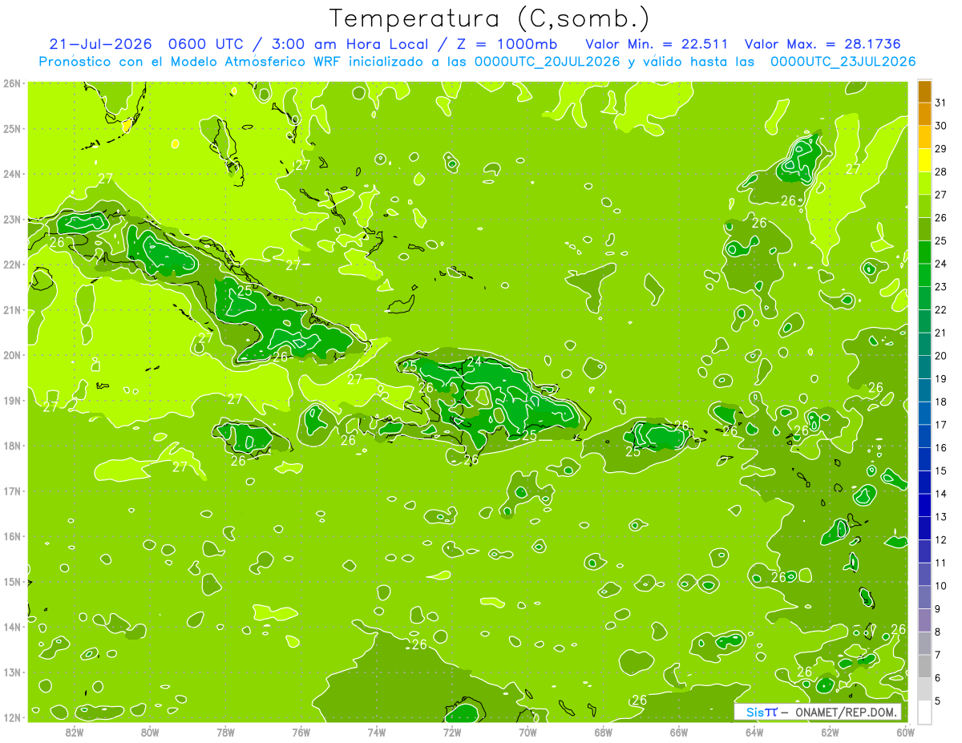Click the dark orange swatch above 31
The image size is (962, 743).
click(924, 91)
